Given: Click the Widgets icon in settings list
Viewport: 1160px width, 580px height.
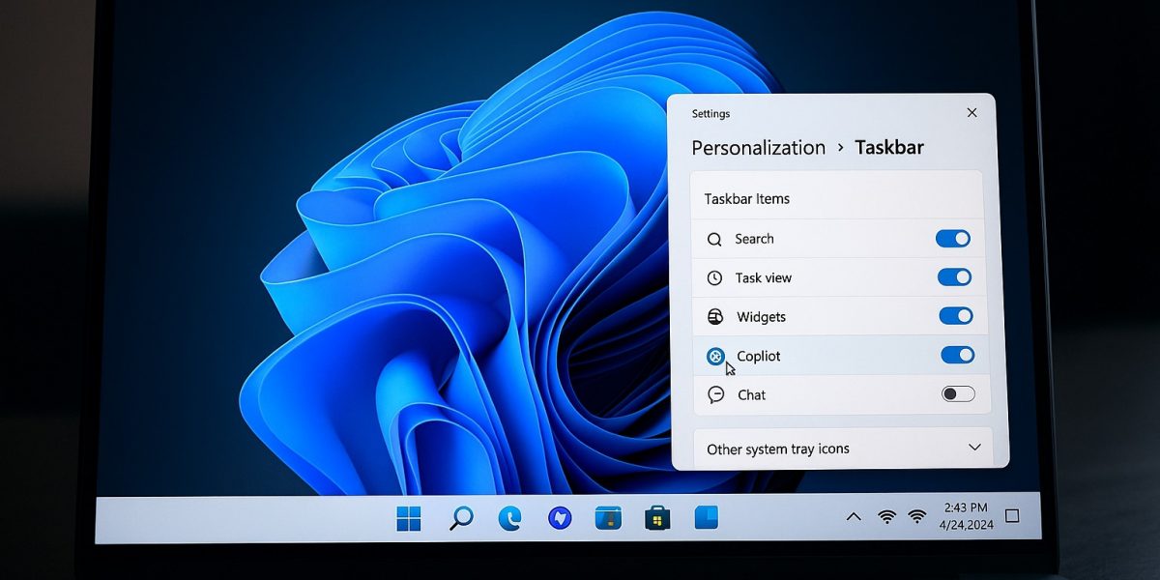Looking at the screenshot, I should click(x=715, y=317).
